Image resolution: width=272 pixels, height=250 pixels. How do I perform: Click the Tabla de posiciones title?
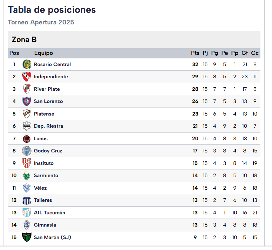pos(52,10)
